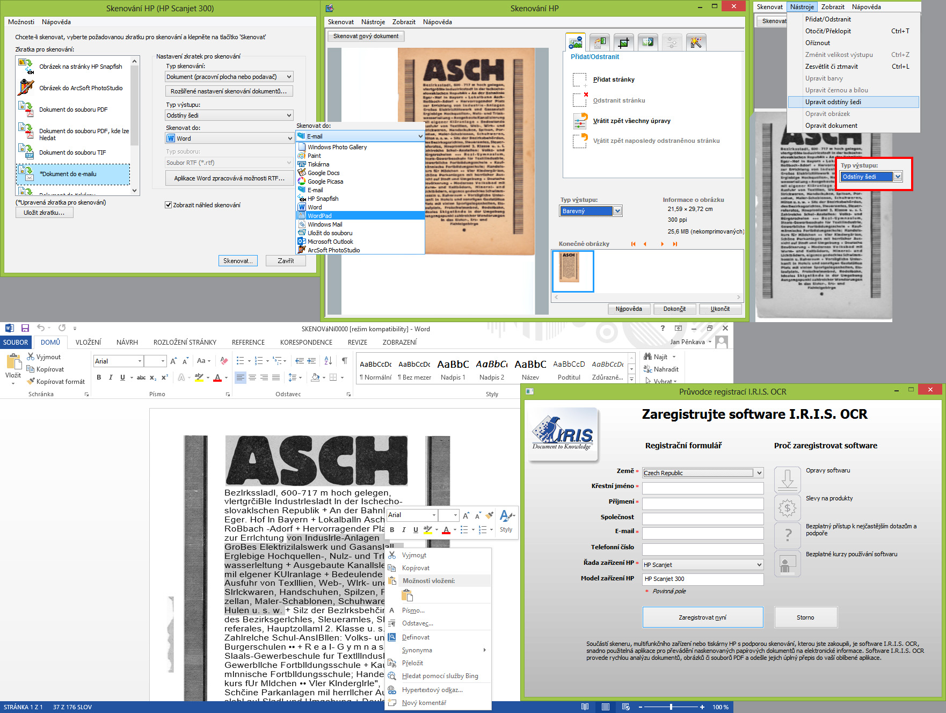Image resolution: width=946 pixels, height=713 pixels.
Task: Click the Word zoom slider handle
Action: click(671, 707)
